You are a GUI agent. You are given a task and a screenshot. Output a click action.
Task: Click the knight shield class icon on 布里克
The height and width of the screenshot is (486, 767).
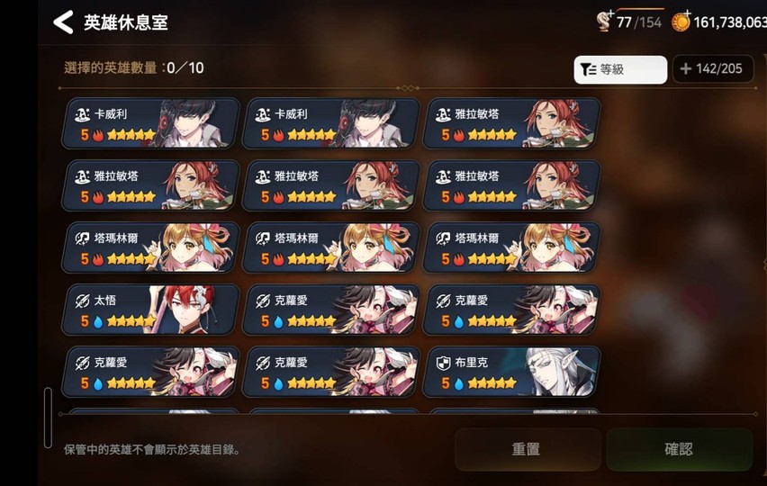point(443,363)
